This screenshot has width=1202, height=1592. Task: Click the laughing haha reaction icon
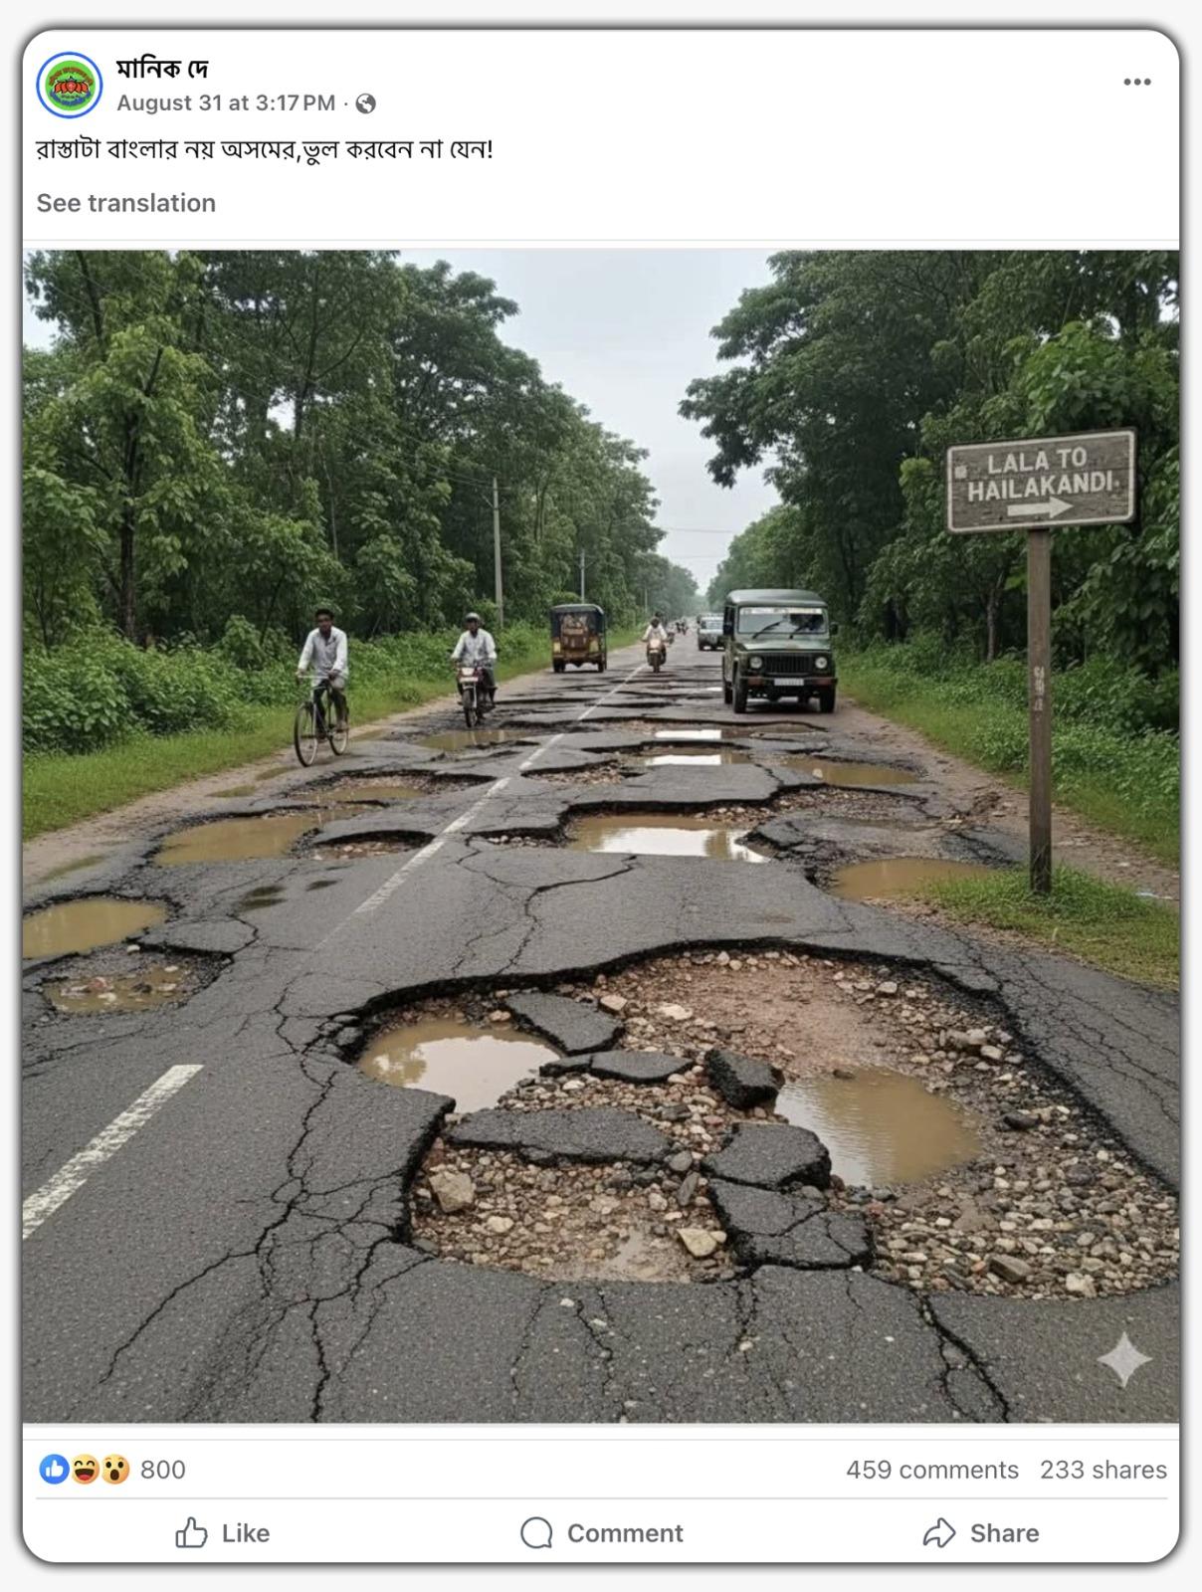pos(85,1469)
